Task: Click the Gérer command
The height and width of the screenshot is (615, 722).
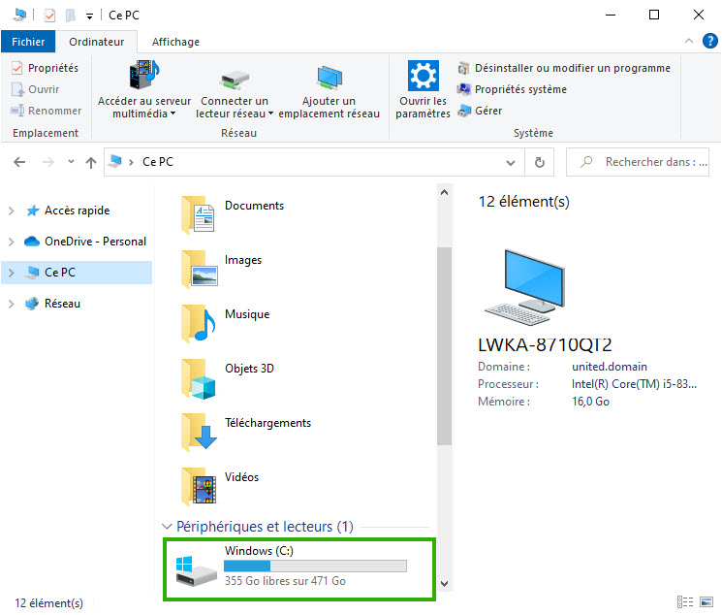Action: [480, 111]
